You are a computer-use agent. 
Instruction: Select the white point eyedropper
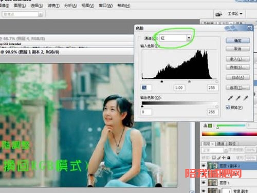point(246,98)
